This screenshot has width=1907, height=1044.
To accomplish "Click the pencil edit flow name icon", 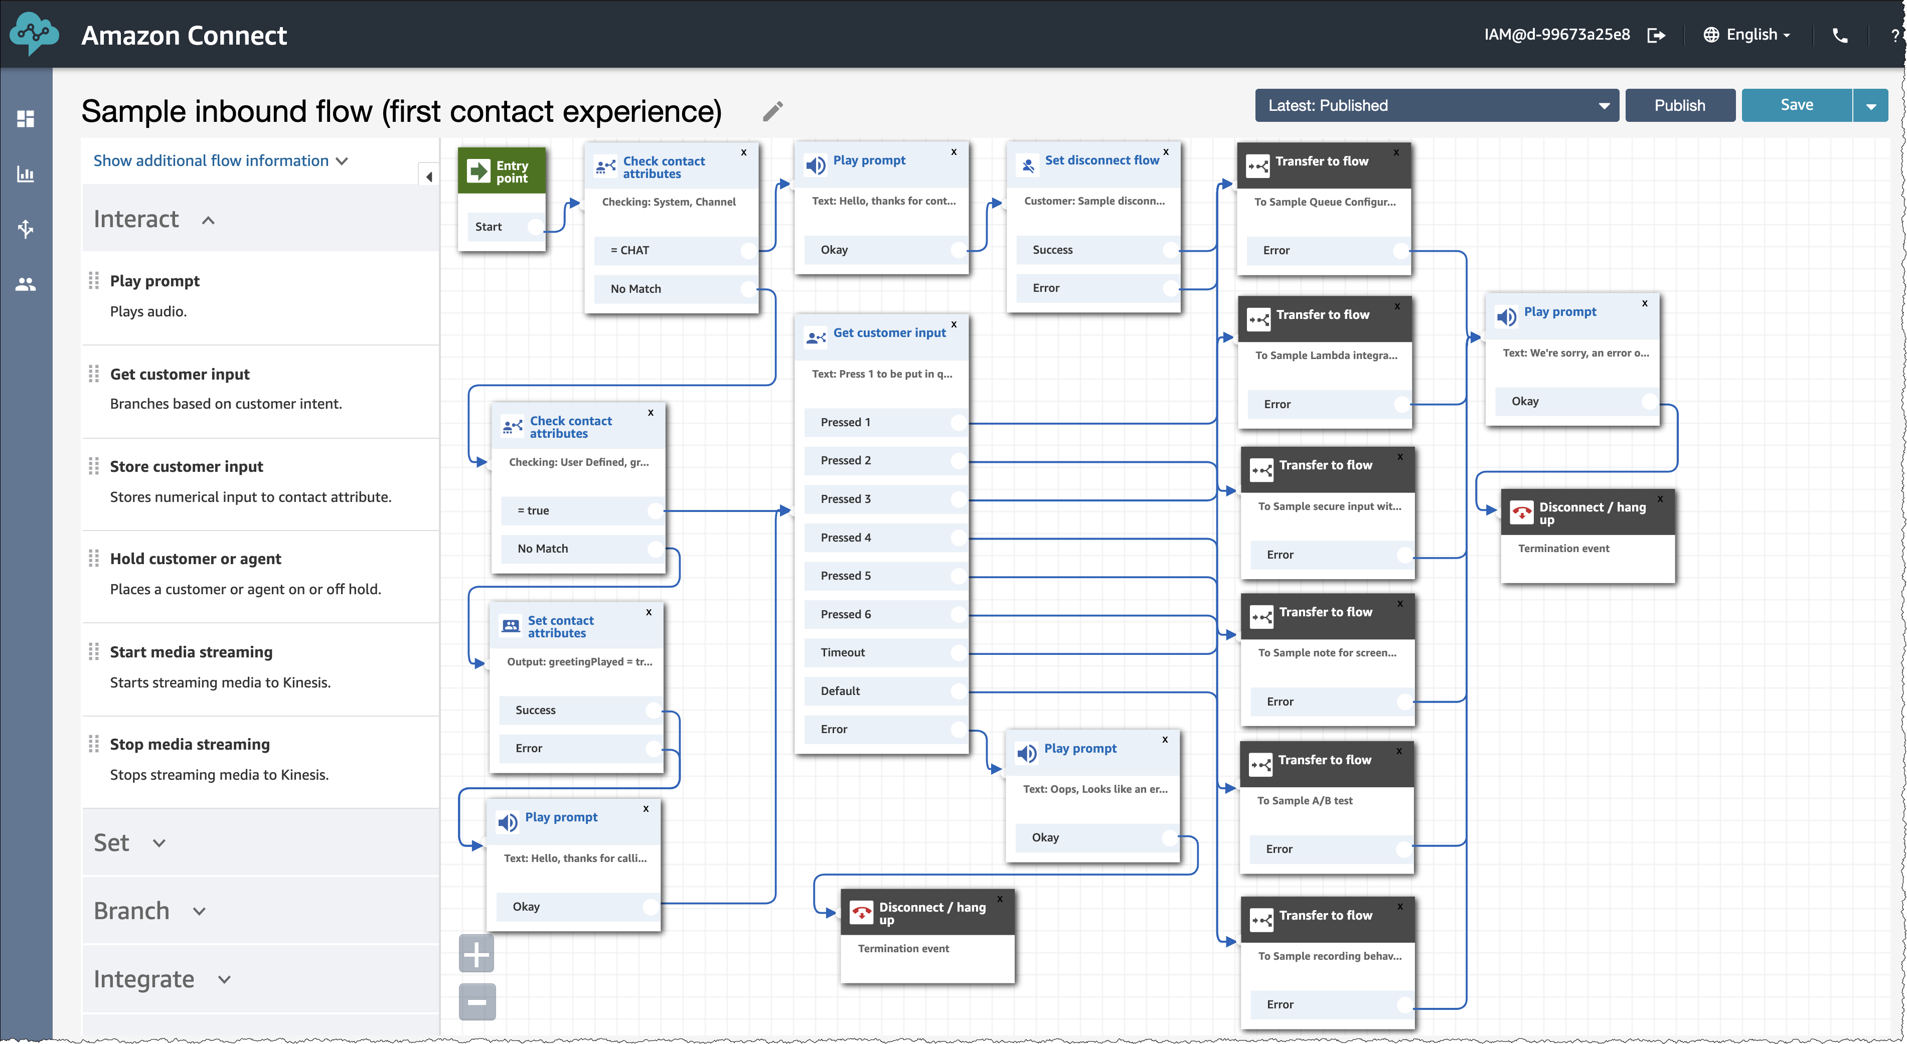I will pyautogui.click(x=773, y=112).
